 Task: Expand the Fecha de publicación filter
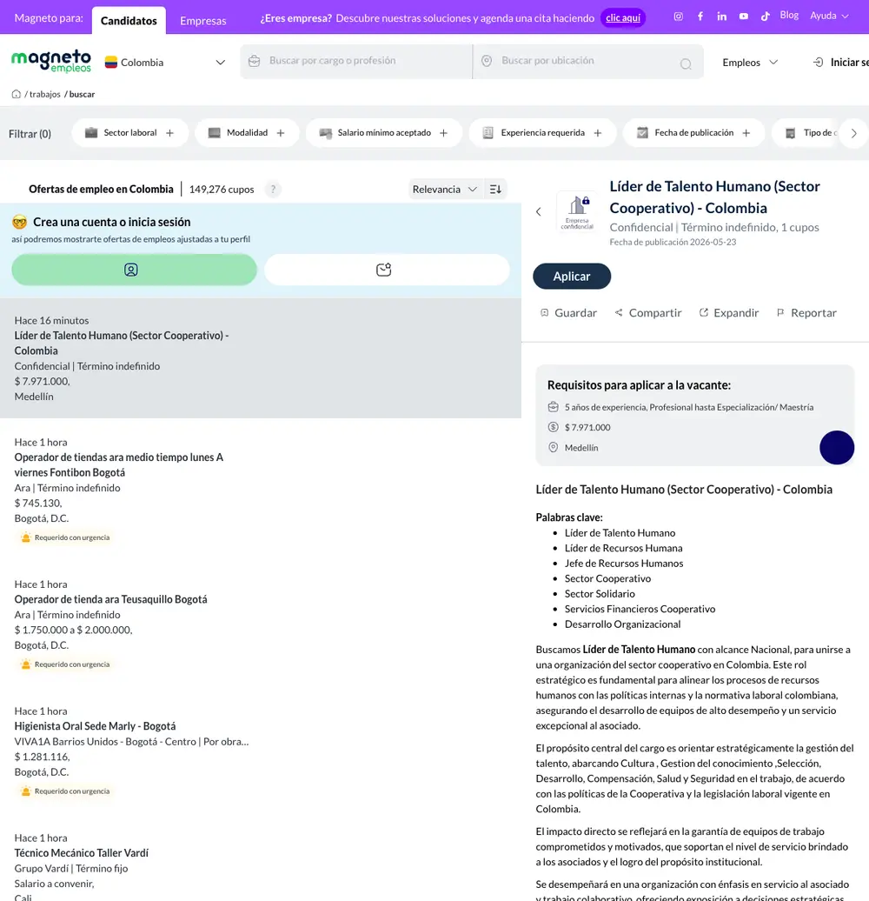click(x=694, y=133)
